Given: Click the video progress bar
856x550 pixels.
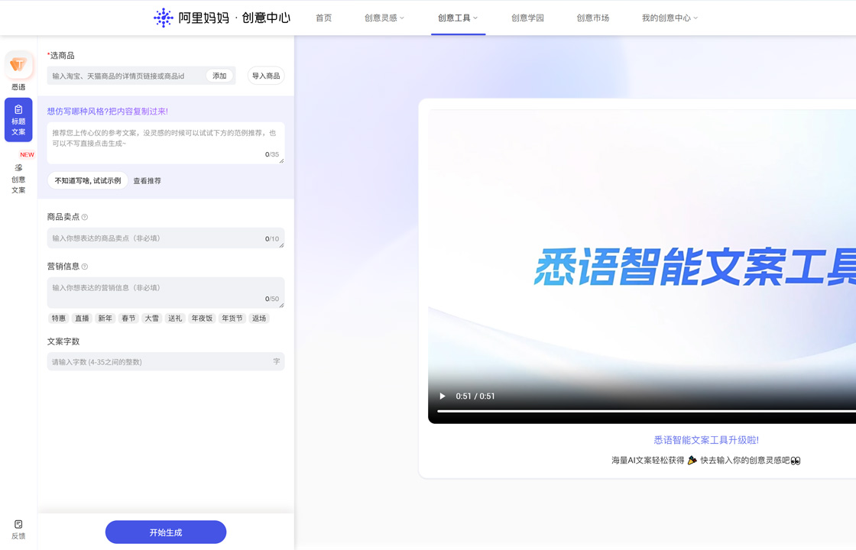Looking at the screenshot, I should coord(647,411).
